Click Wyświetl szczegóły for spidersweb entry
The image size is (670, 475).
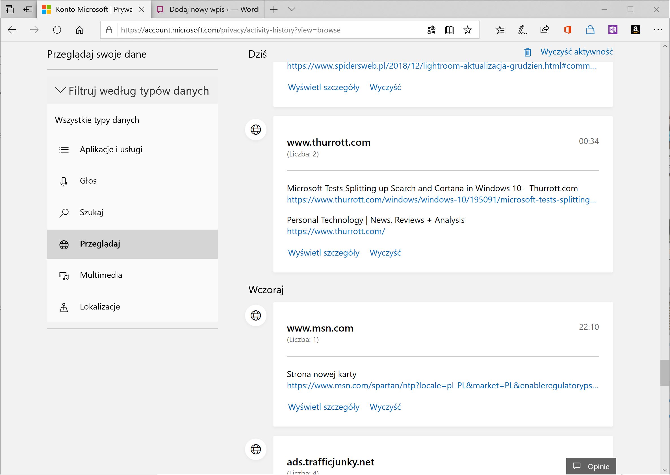pos(324,87)
